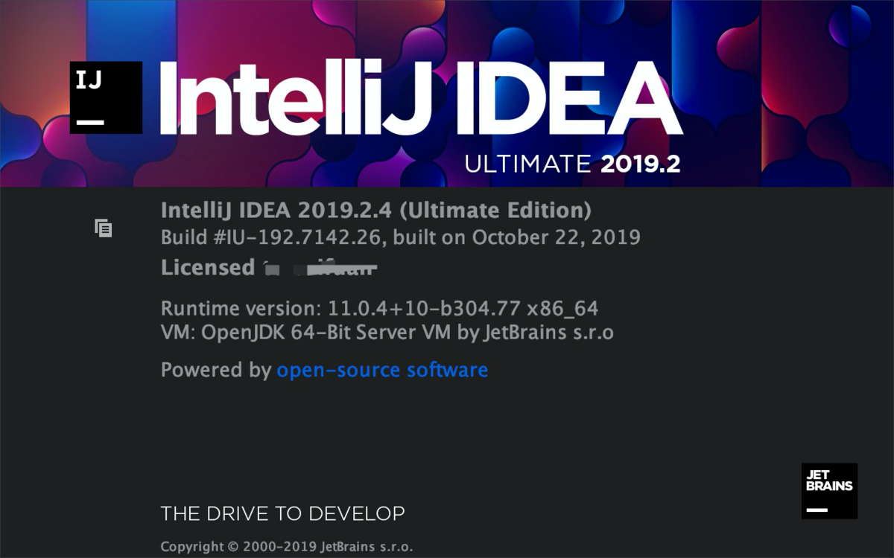Click the Licensed to line
Screen dimensions: 894x558
269,268
